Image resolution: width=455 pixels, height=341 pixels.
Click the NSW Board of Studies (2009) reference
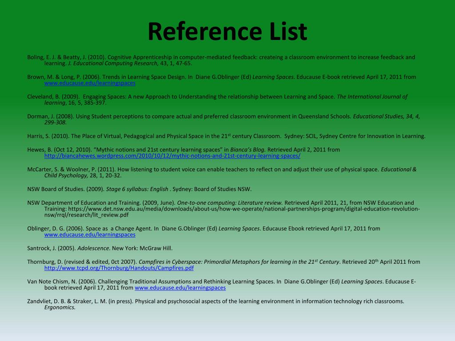[x=139, y=189]
